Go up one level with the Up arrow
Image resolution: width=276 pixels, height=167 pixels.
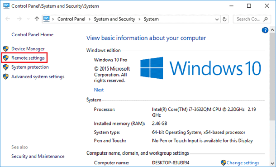coord(37,19)
